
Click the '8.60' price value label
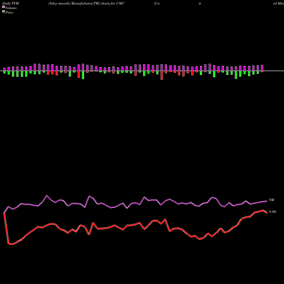pos(273,212)
